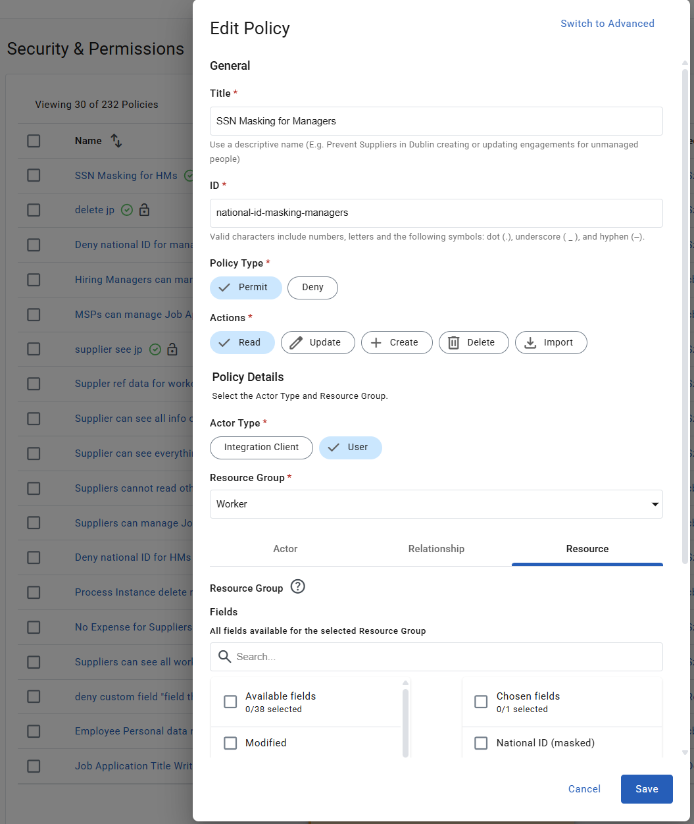Click the search magnifier icon in Fields
Screen dimensions: 694x824
click(x=224, y=657)
